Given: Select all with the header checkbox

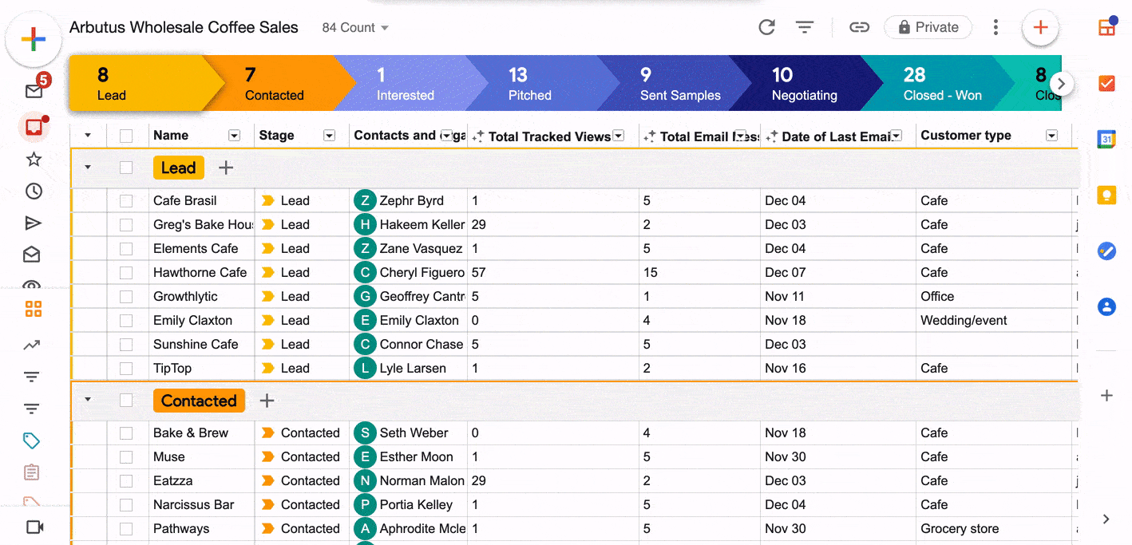Looking at the screenshot, I should pos(126,136).
